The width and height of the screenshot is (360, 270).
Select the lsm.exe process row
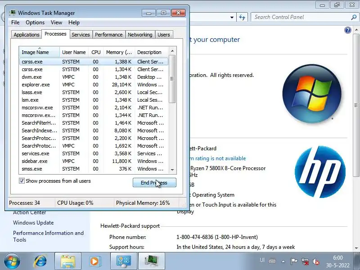[x=94, y=100]
